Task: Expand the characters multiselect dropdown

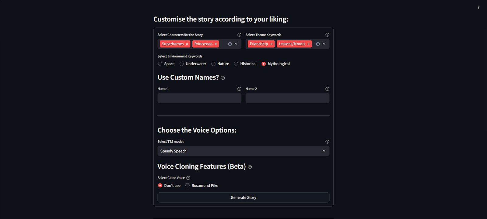Action: click(x=236, y=44)
